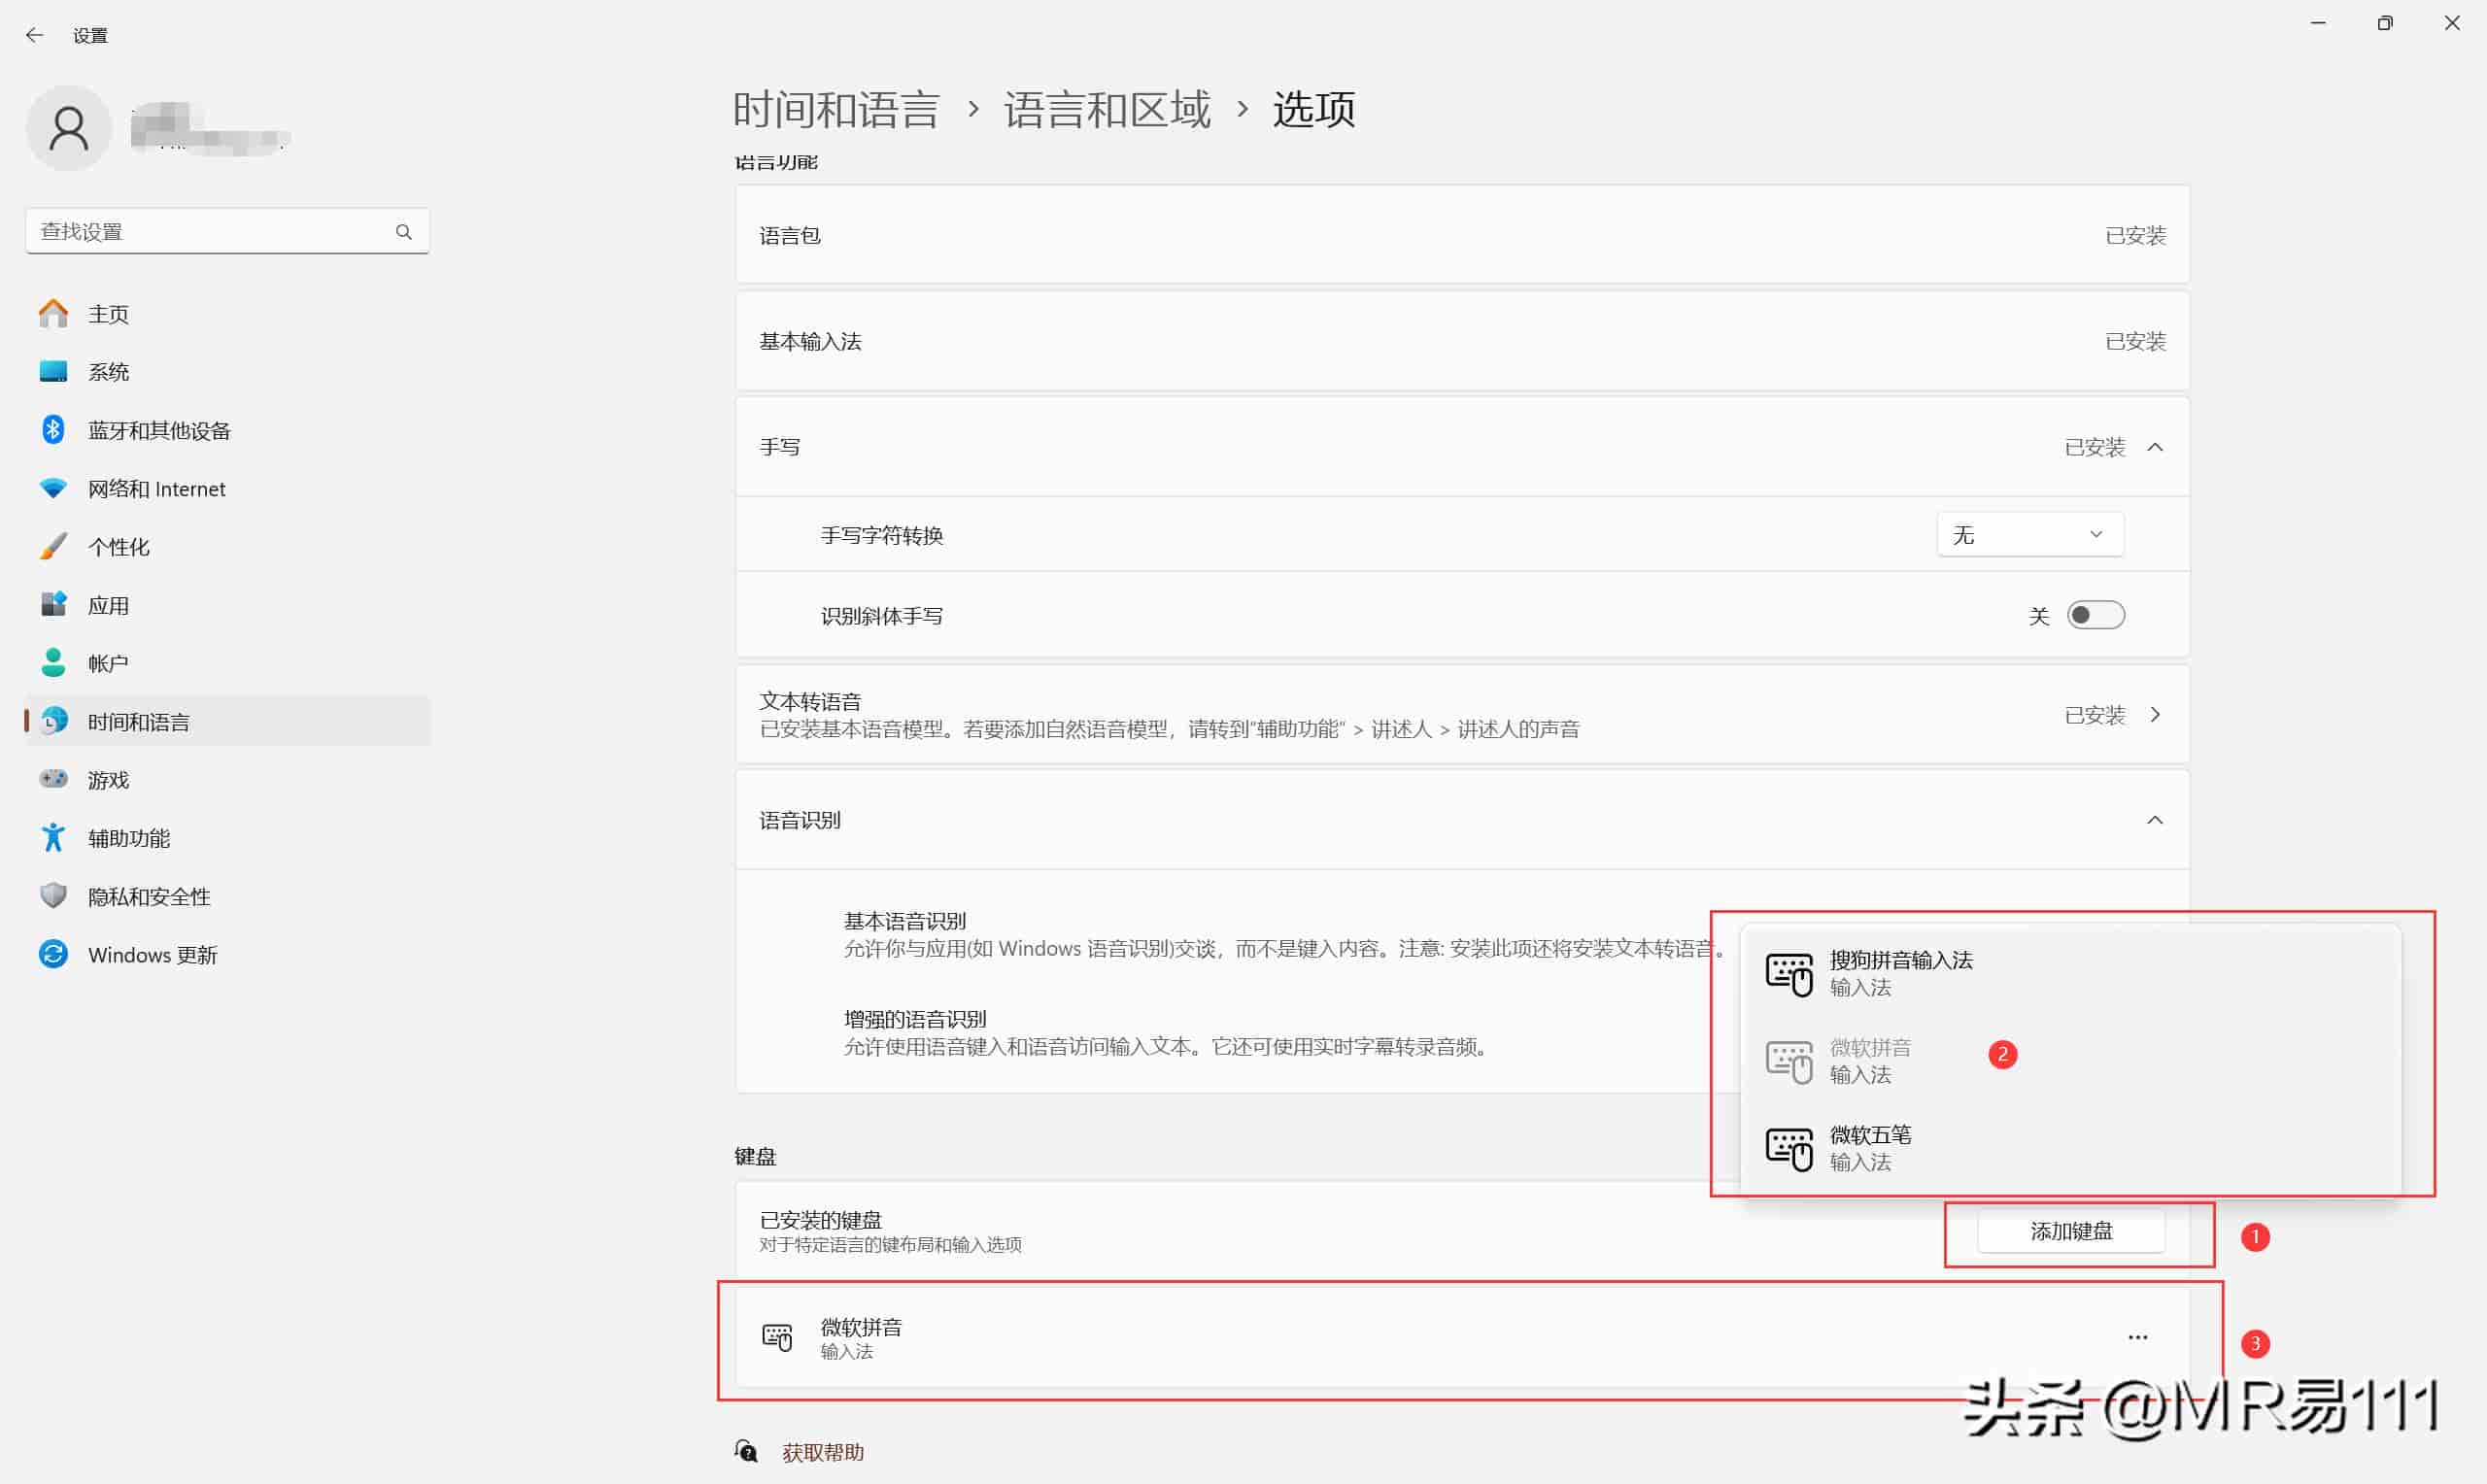Open 网络和 Internet wifi icon

(53, 488)
